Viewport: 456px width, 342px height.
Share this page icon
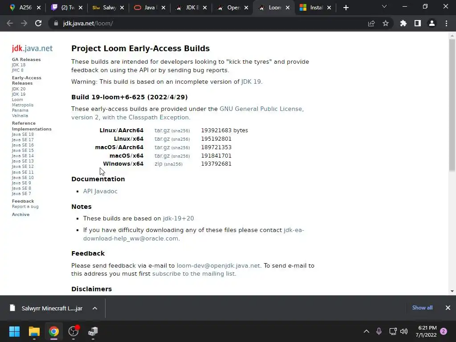pyautogui.click(x=371, y=23)
